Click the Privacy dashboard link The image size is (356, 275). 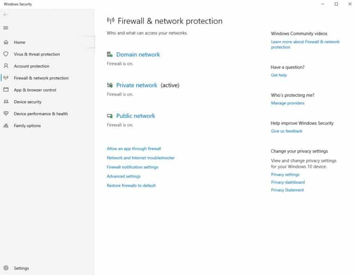pos(288,182)
